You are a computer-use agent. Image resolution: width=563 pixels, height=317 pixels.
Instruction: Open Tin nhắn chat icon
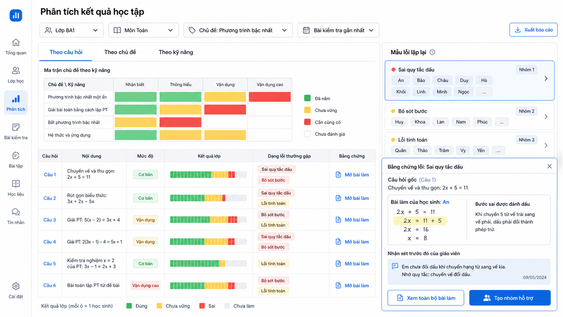click(x=16, y=212)
